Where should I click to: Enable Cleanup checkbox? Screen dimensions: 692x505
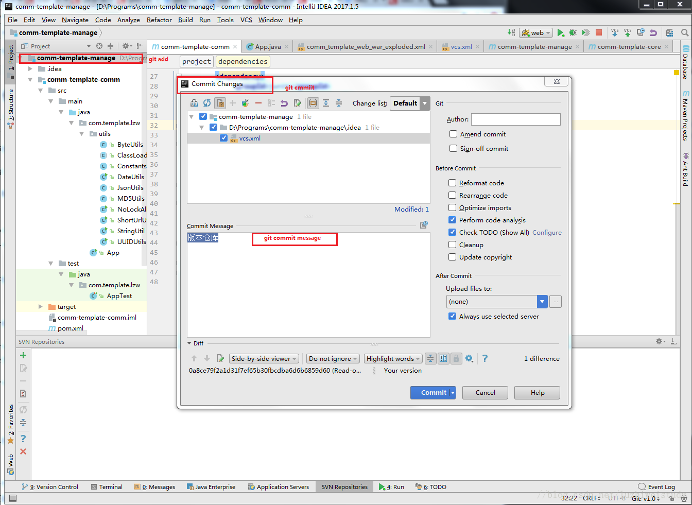452,245
